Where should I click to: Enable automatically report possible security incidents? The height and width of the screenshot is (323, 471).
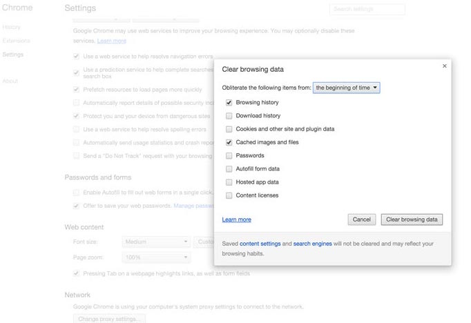click(x=76, y=103)
